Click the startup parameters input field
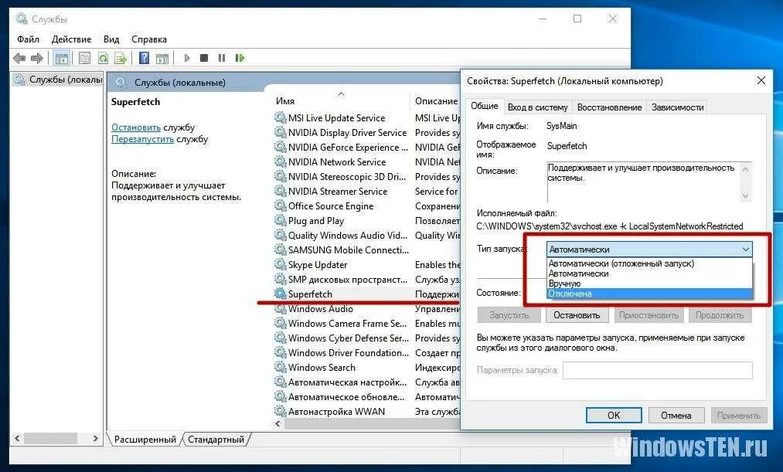Viewport: 783px width, 472px height. click(x=657, y=370)
